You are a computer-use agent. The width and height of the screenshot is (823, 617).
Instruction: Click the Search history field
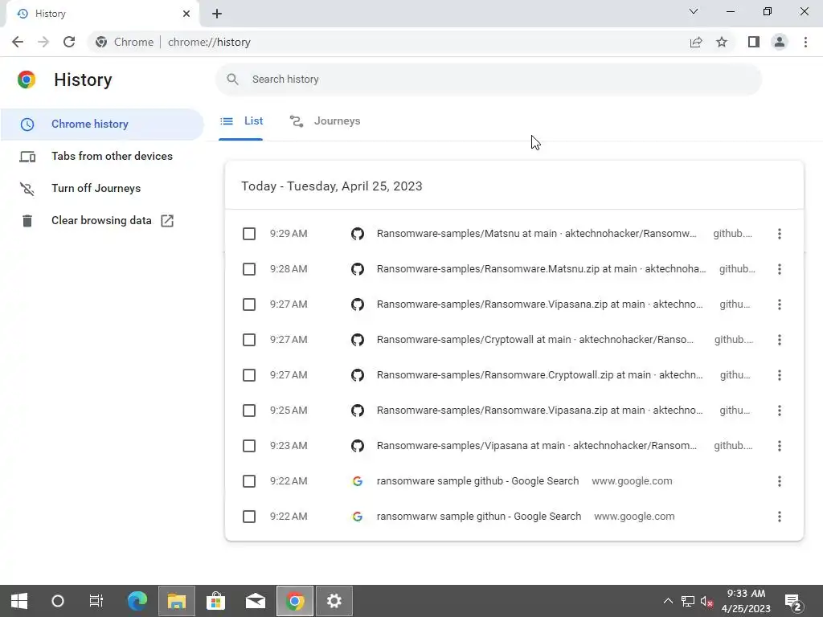488,80
